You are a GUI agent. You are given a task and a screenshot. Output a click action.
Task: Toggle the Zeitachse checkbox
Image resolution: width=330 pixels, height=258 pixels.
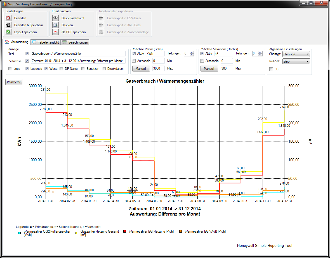tap(27, 61)
